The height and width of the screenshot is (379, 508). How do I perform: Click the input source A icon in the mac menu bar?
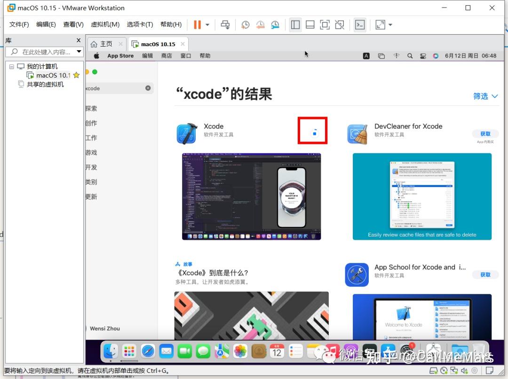coord(366,56)
